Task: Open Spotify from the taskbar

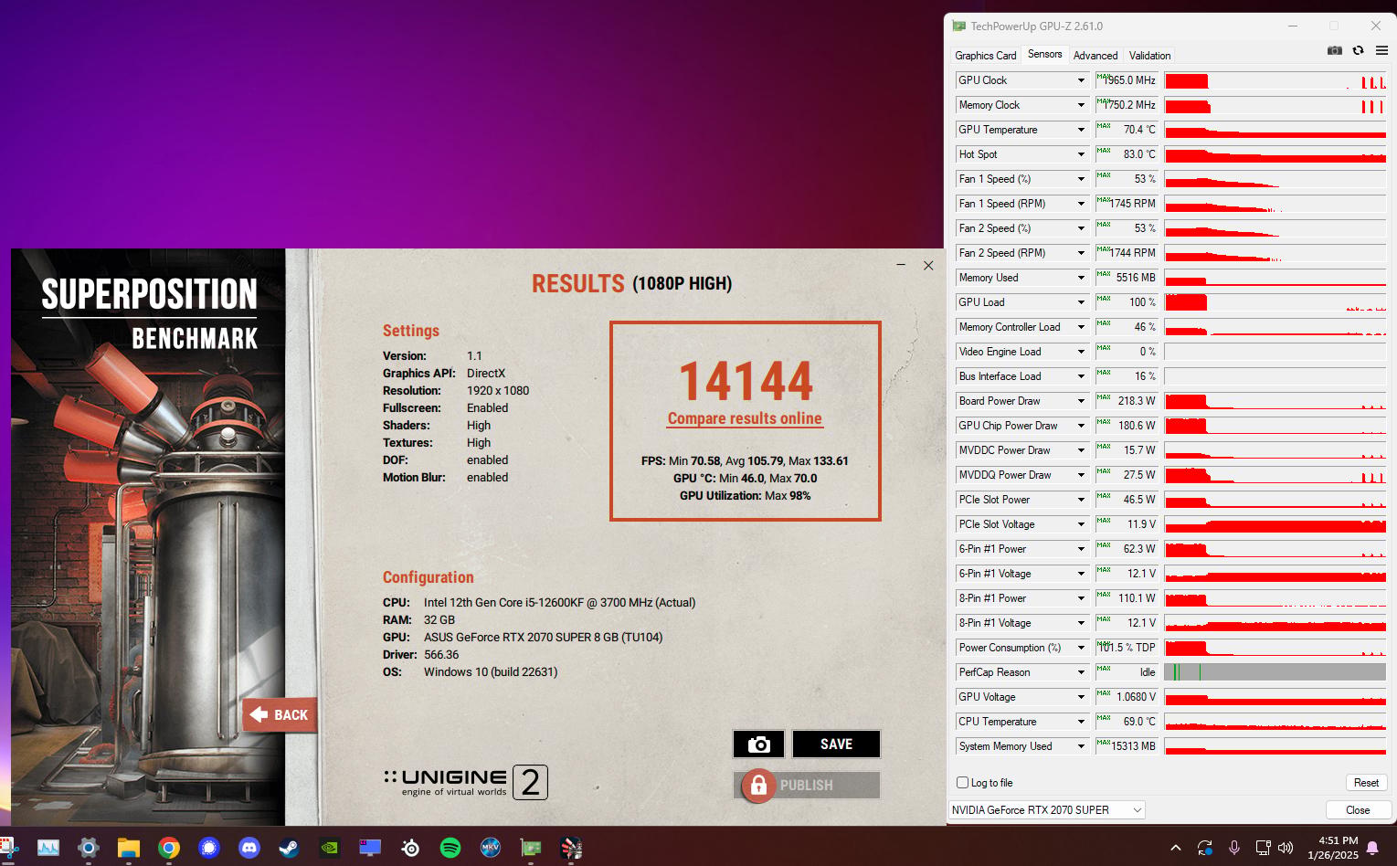Action: click(450, 848)
